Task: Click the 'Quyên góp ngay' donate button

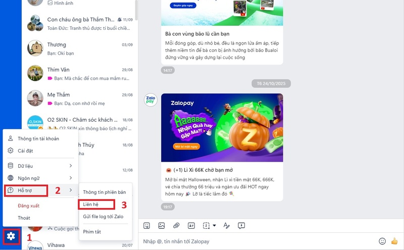Action: 183,5
